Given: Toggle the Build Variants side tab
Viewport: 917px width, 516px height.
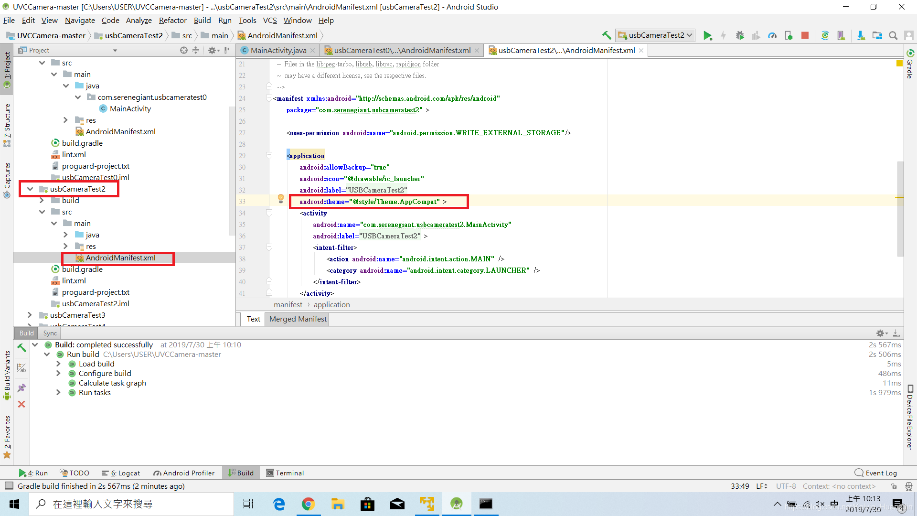Looking at the screenshot, I should pos(7,376).
